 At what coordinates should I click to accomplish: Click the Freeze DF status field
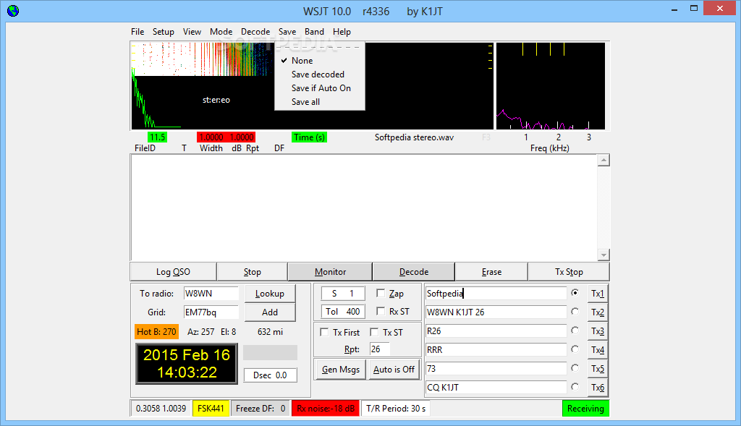click(x=261, y=408)
